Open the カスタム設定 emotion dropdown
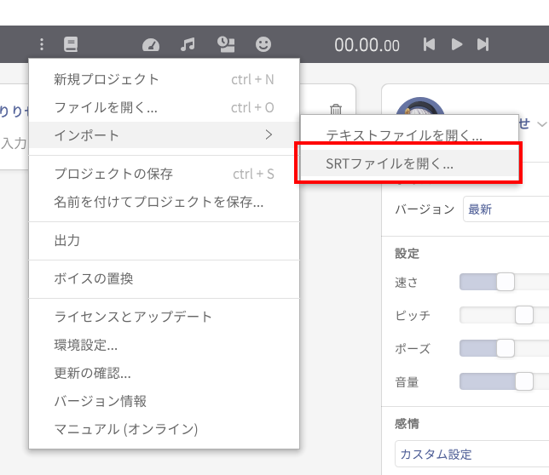Viewport: 549px width, 475px height. (471, 454)
